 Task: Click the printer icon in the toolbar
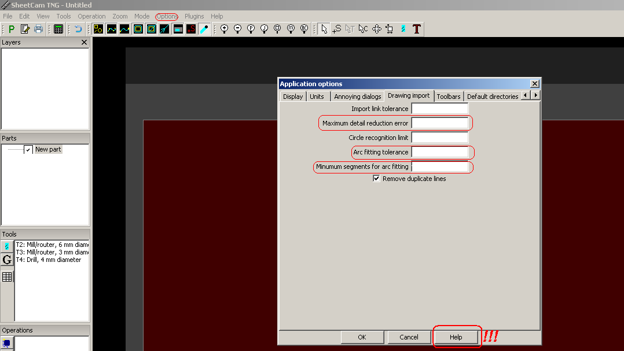38,29
